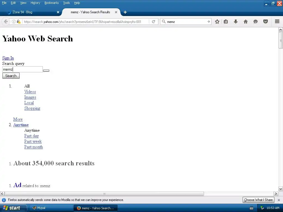Open the Edit menu
Screen dimensions: 283x212
tap(13, 3)
